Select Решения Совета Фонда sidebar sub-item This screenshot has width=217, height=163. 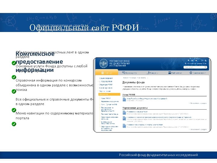click(110, 114)
